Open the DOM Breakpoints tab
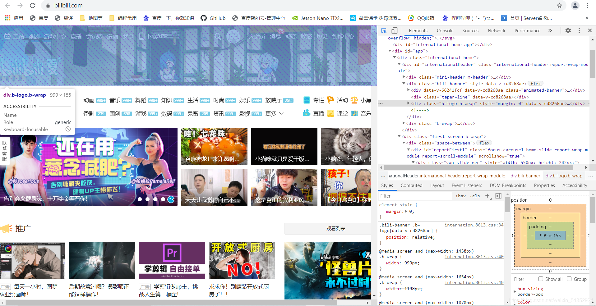Image resolution: width=596 pixels, height=306 pixels. tap(508, 185)
